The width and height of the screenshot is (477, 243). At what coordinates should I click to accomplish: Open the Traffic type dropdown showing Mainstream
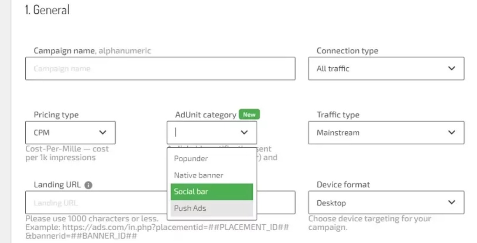pos(385,132)
